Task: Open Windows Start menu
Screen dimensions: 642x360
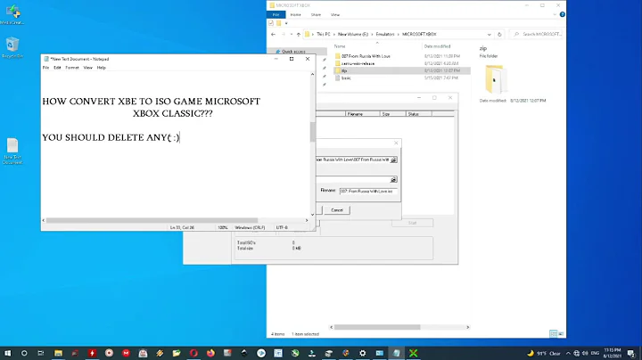Action: click(7, 353)
